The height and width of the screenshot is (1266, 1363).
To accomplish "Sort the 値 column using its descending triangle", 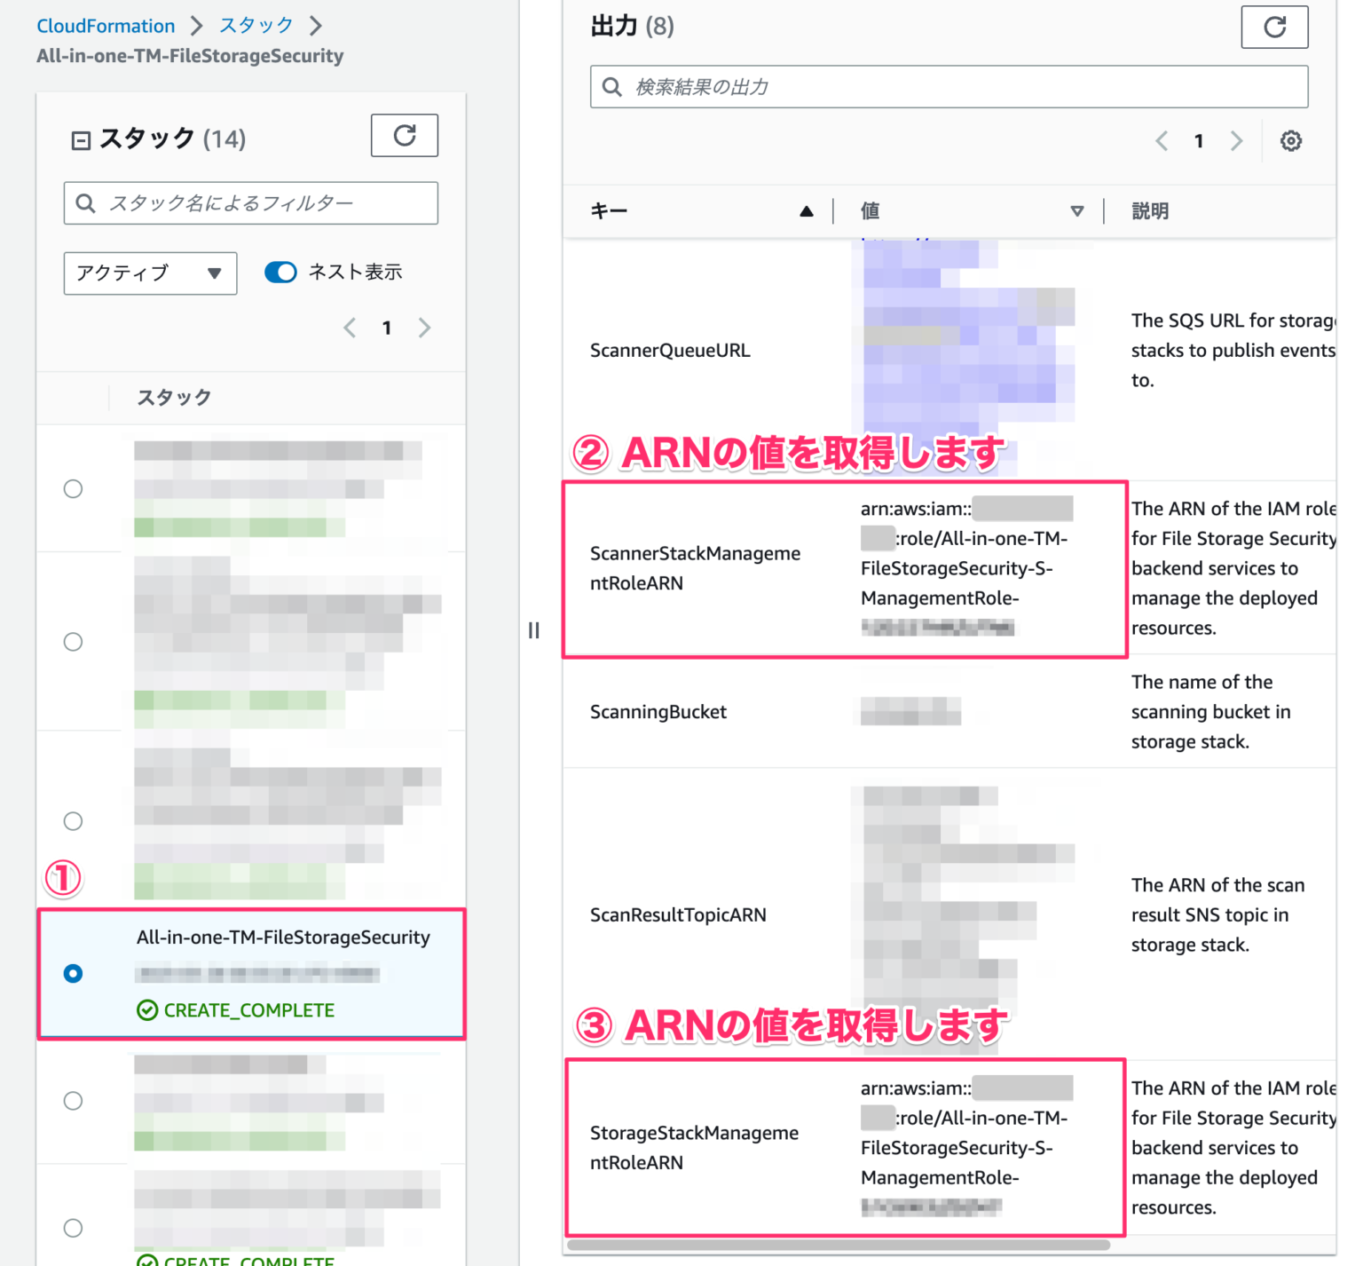I will pyautogui.click(x=1077, y=211).
